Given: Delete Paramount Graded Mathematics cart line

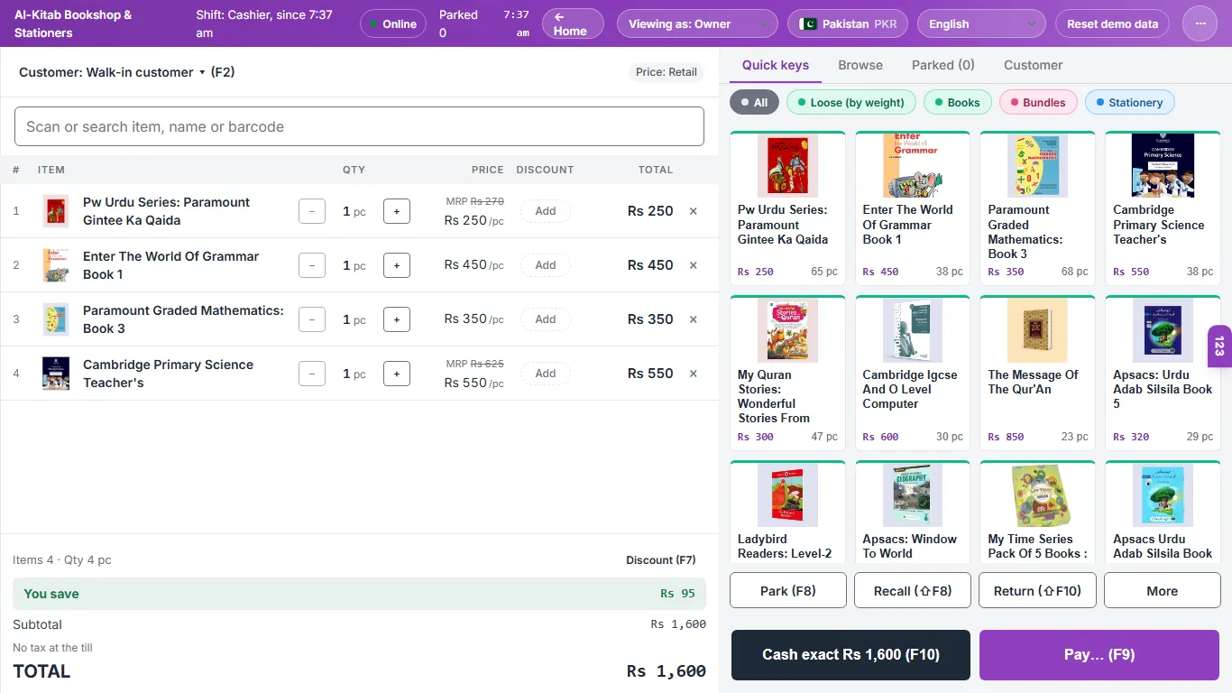Looking at the screenshot, I should click(x=694, y=319).
